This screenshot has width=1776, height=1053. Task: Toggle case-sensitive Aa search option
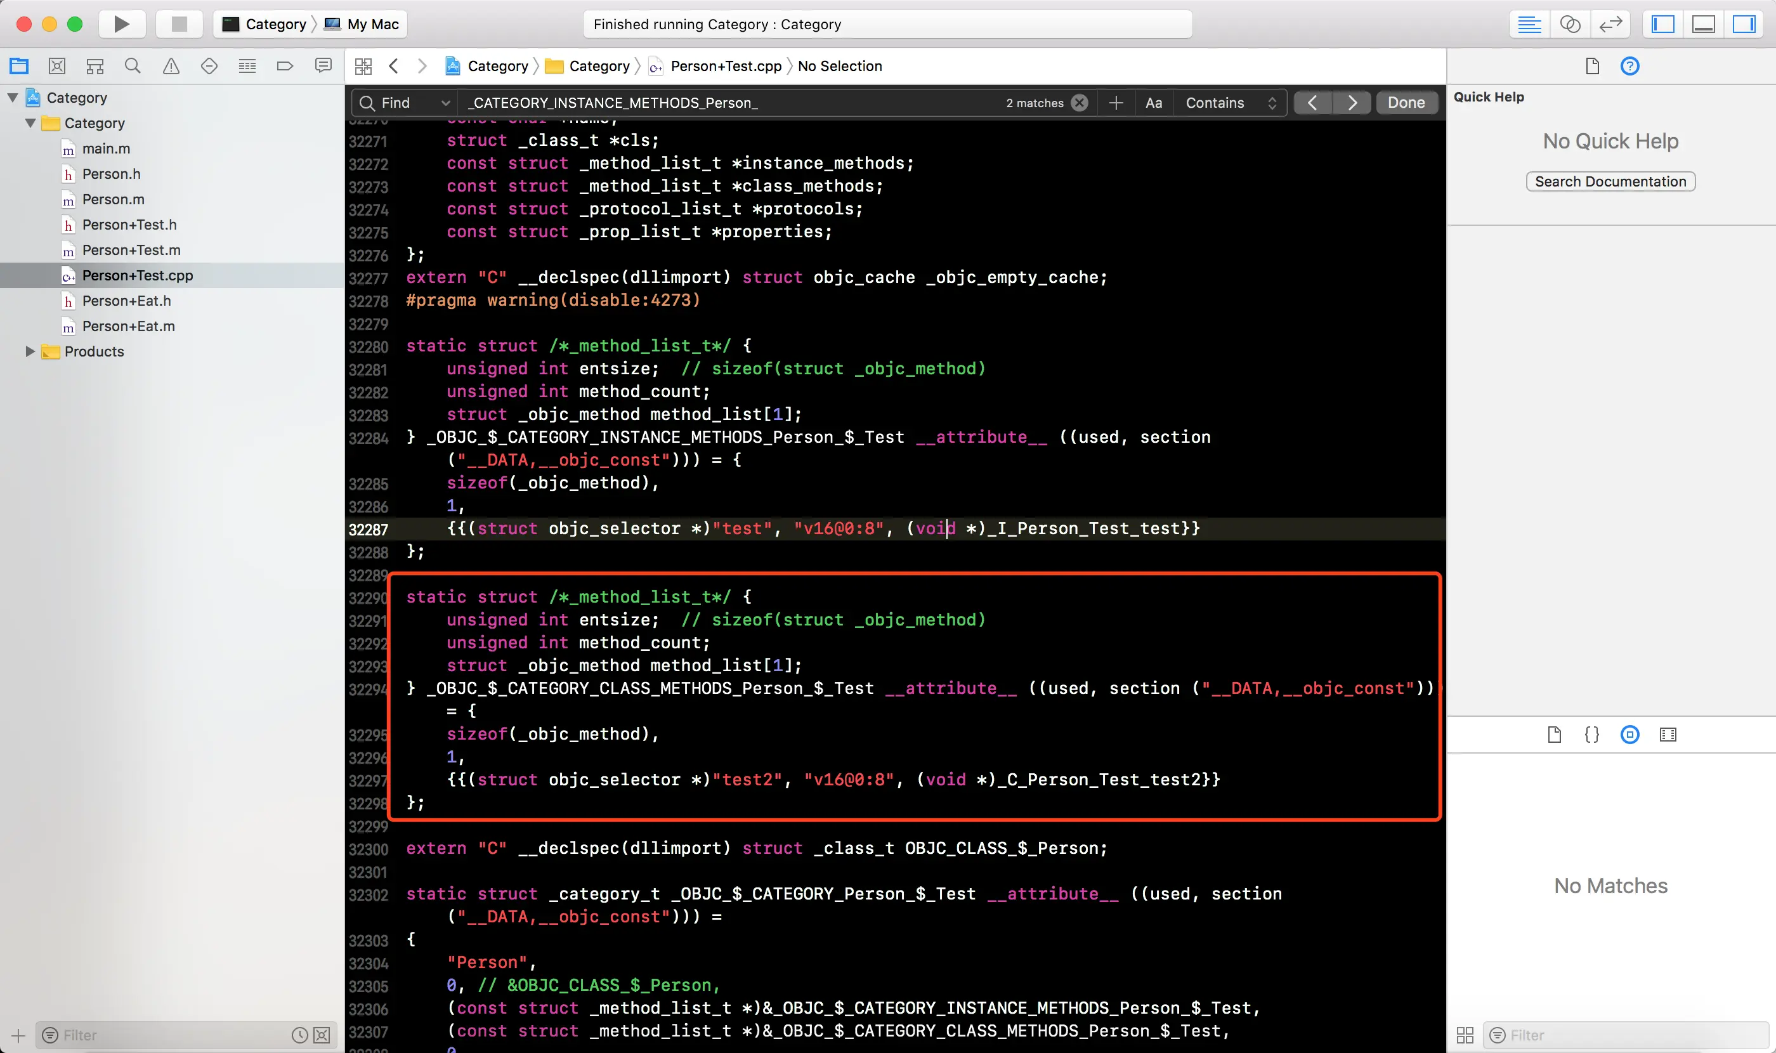1153,103
